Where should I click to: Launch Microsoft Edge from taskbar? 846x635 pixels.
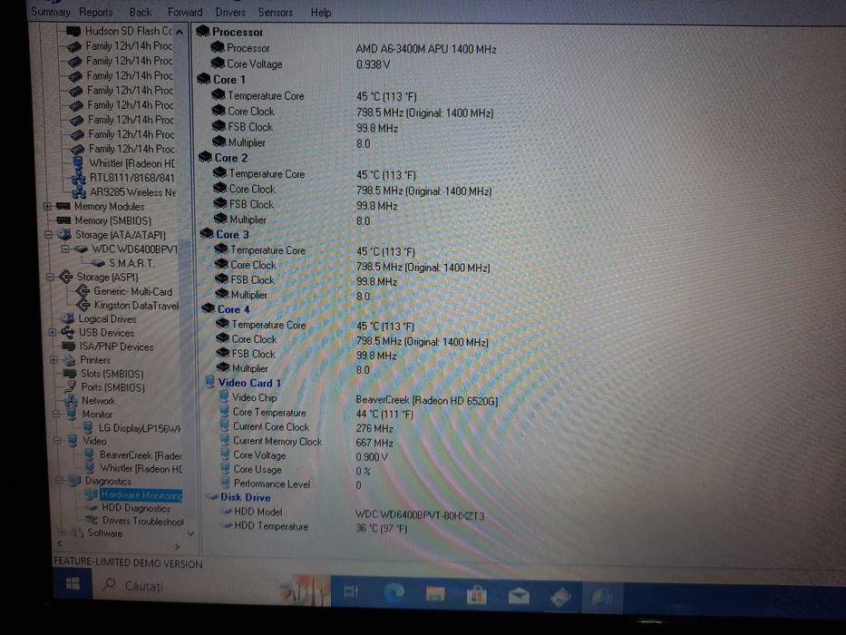[394, 593]
